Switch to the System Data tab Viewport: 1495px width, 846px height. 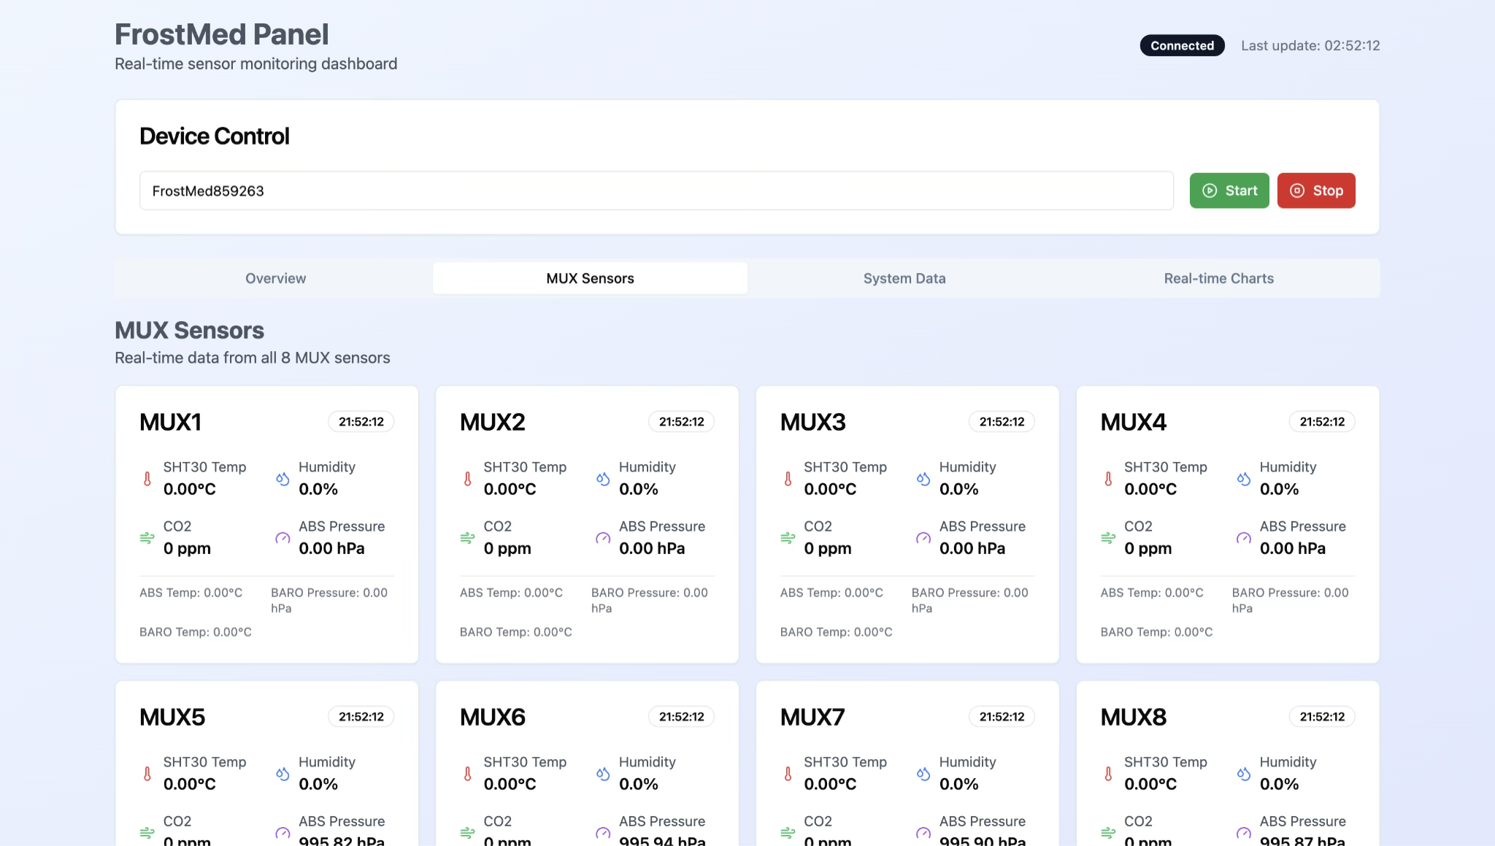coord(904,278)
